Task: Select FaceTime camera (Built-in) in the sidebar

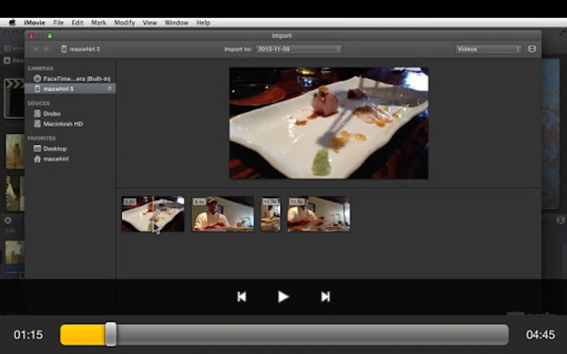Action: pos(72,79)
